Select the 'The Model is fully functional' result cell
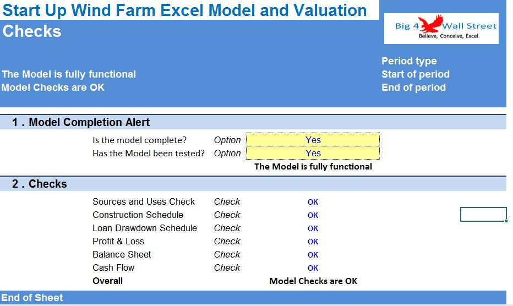Image resolution: width=513 pixels, height=306 pixels. tap(313, 167)
